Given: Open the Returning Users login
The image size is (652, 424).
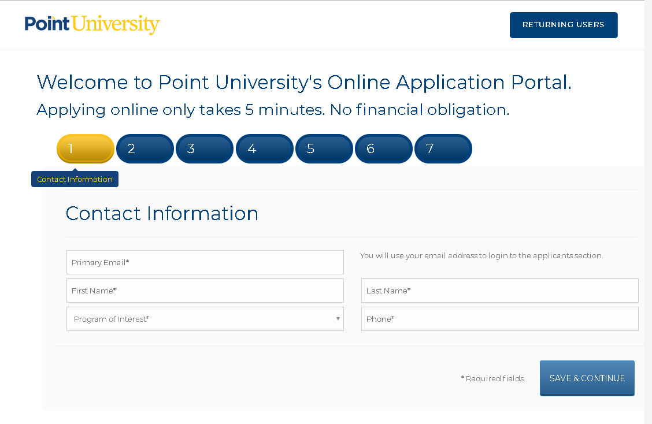Looking at the screenshot, I should (563, 25).
